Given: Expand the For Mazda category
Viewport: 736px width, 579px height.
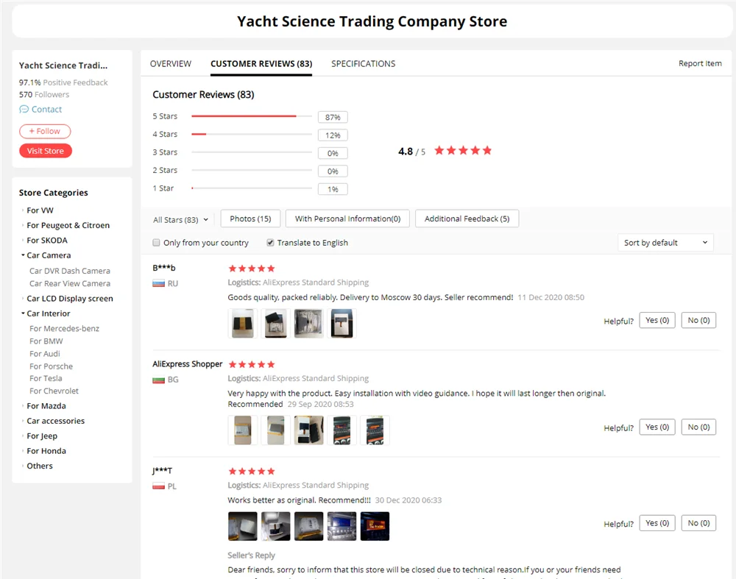Looking at the screenshot, I should pos(23,406).
